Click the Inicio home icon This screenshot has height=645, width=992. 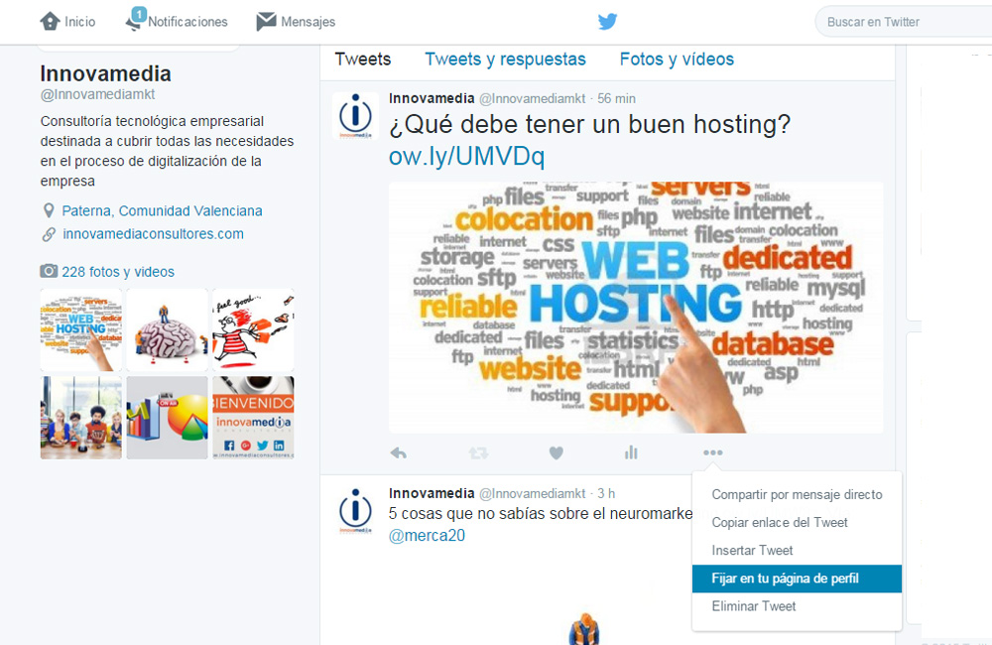point(50,22)
